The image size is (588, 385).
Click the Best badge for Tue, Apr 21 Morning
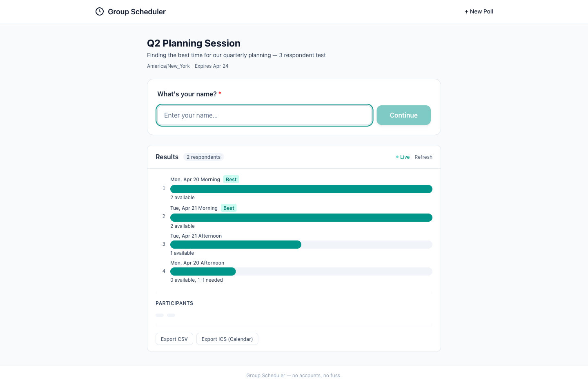coord(229,208)
